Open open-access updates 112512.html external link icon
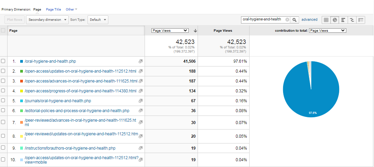 pyautogui.click(x=141, y=71)
